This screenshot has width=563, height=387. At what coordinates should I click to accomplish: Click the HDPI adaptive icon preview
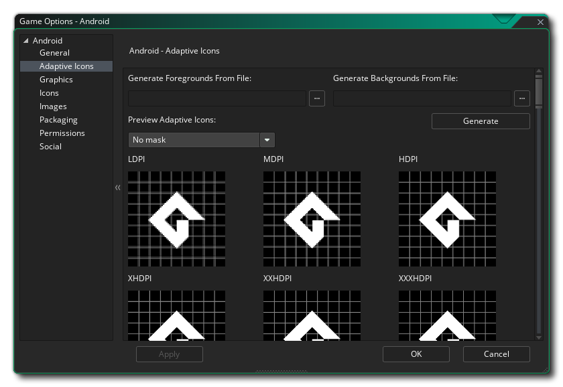(x=447, y=219)
